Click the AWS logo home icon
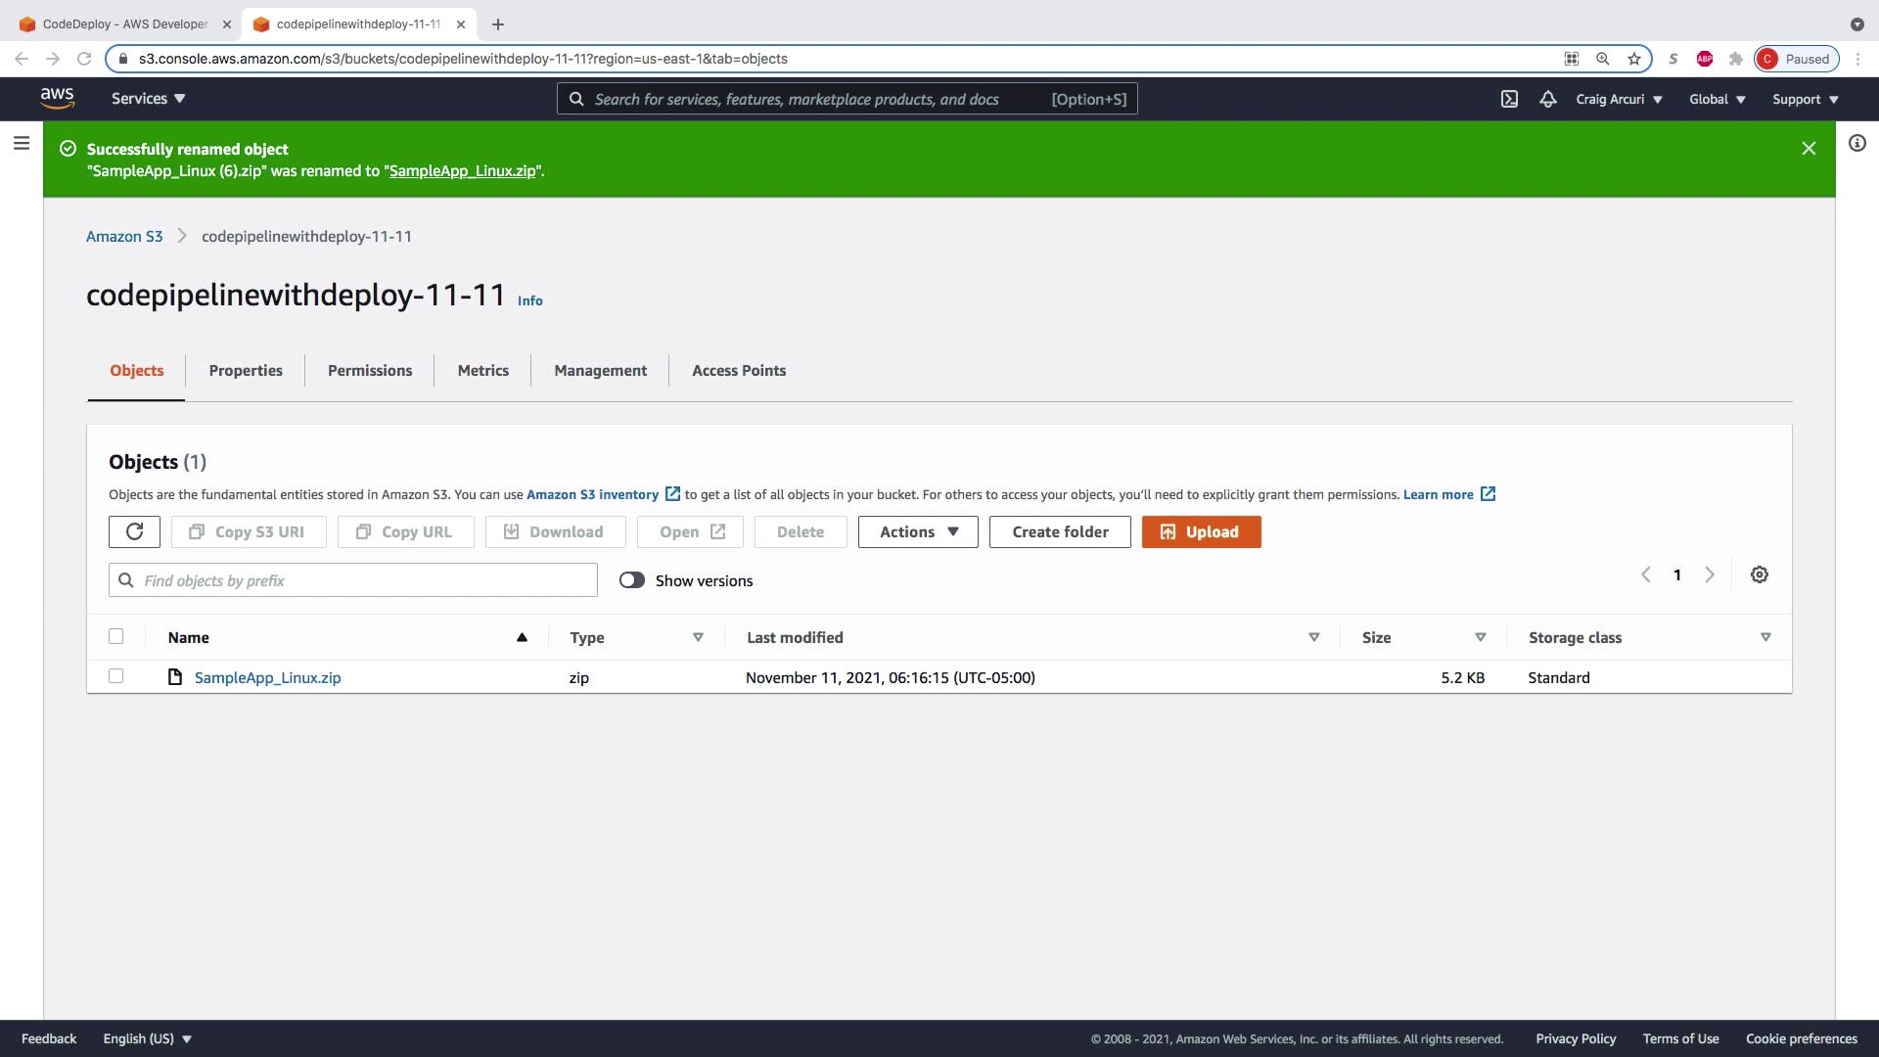Viewport: 1879px width, 1057px height. click(x=57, y=98)
